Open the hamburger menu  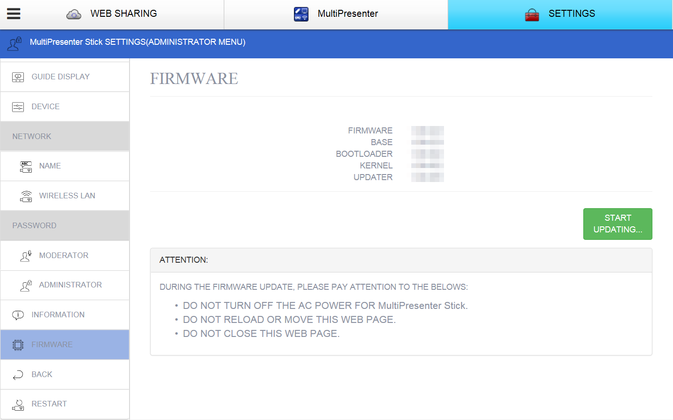[14, 14]
